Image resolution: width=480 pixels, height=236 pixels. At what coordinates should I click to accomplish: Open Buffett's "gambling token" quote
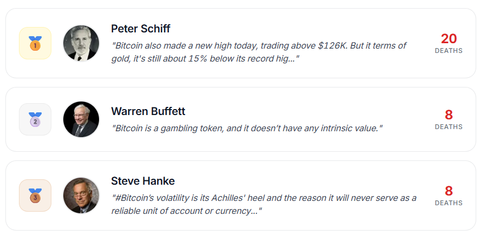pos(247,129)
